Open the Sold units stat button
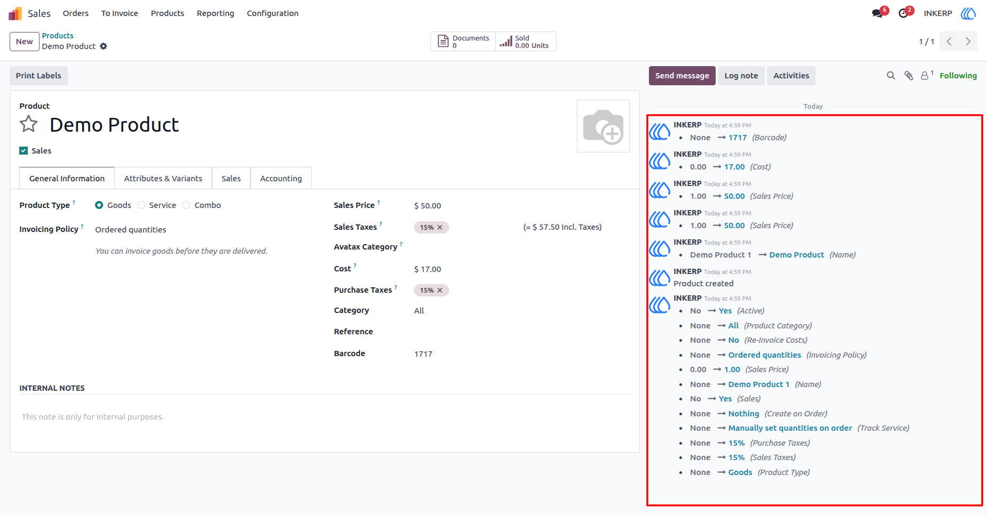 tap(526, 42)
